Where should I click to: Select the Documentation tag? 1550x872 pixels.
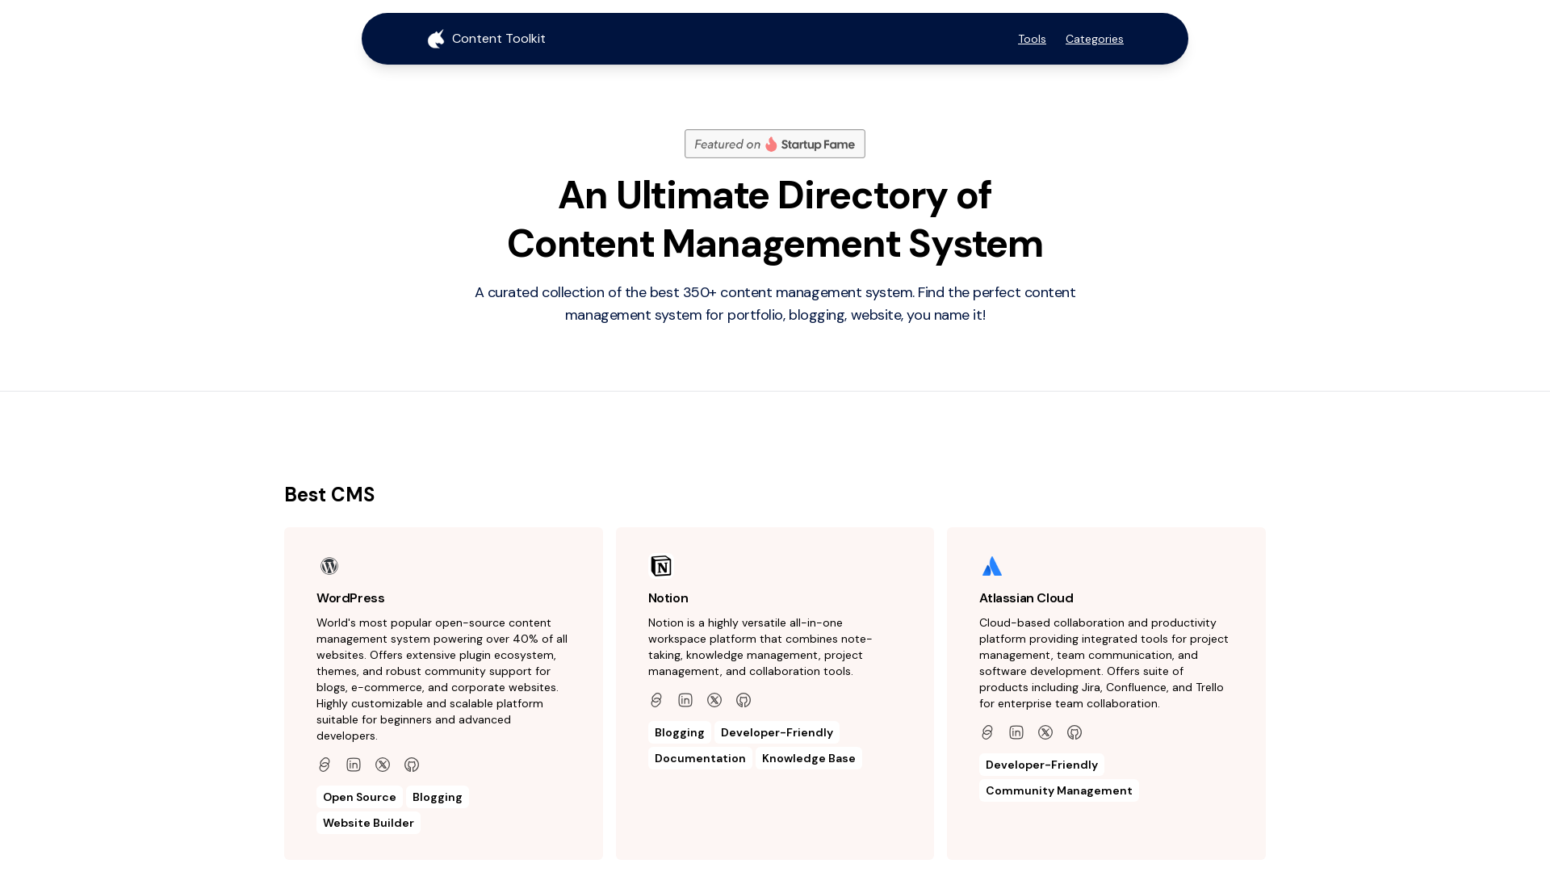(x=700, y=758)
